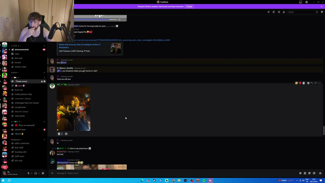Add reaction icon next to the 2 reaction
Screen dimensions: 325x183
[x=66, y=134]
